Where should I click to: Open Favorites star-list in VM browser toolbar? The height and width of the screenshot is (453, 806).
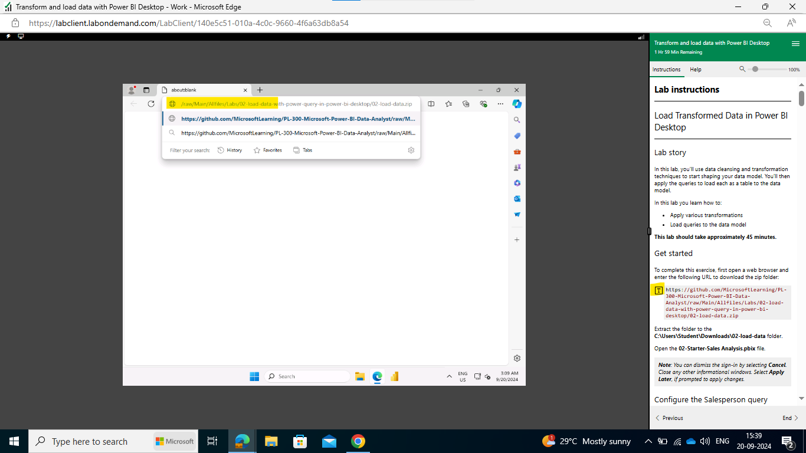tap(449, 104)
